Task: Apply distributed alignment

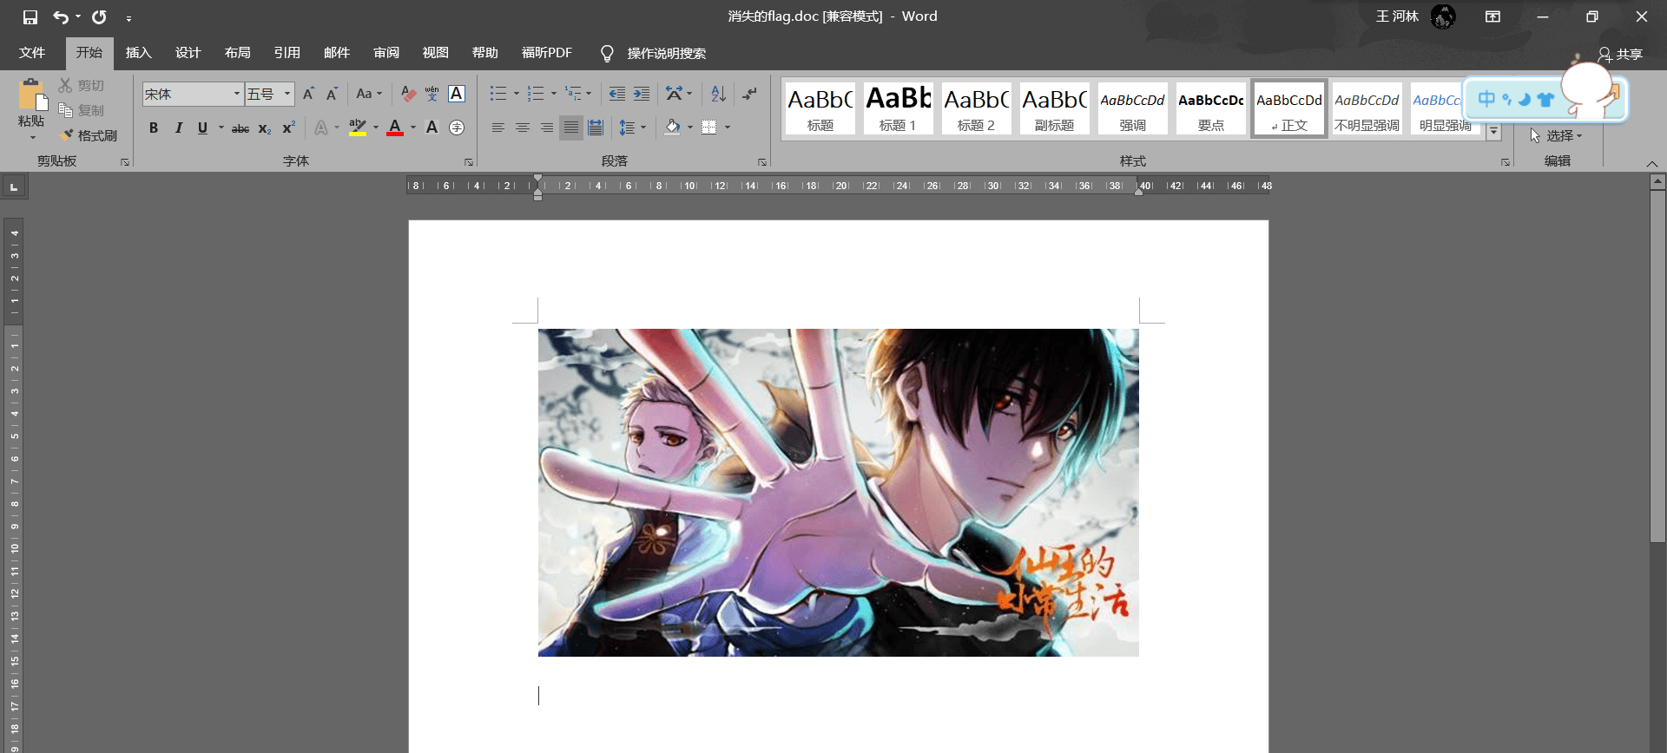Action: pos(596,128)
